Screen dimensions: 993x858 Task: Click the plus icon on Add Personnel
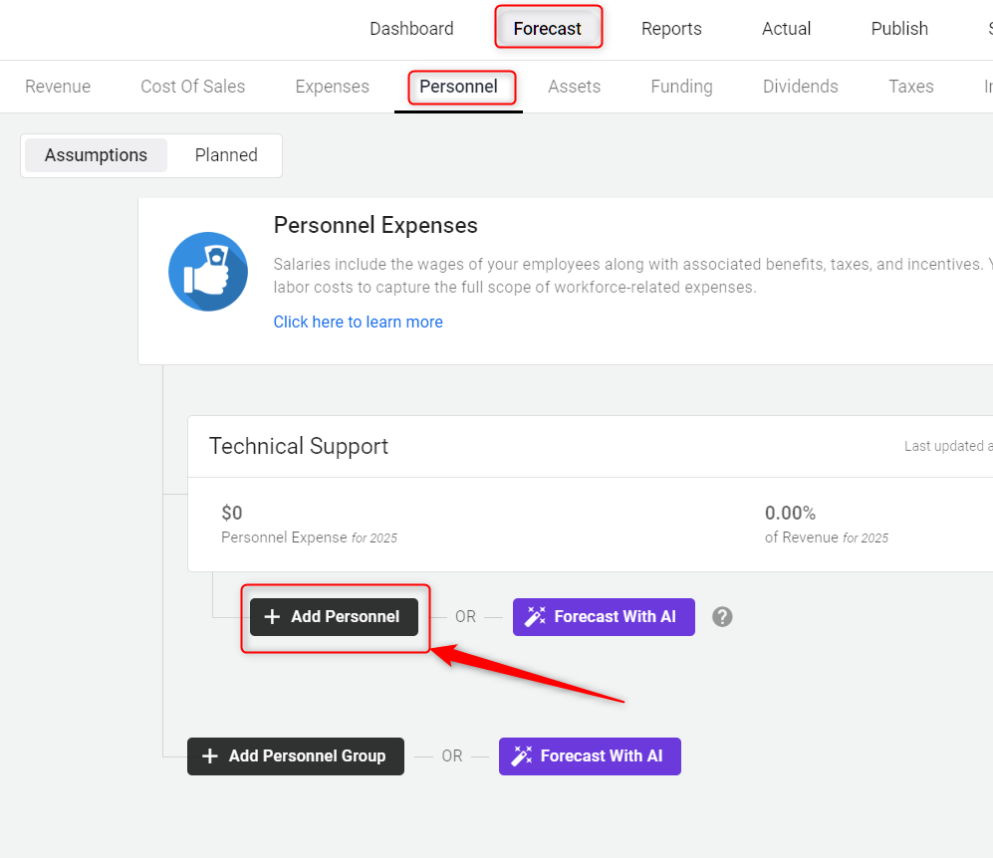[x=272, y=617]
